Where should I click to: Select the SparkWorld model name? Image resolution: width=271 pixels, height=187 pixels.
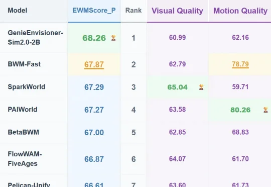coord(27,87)
